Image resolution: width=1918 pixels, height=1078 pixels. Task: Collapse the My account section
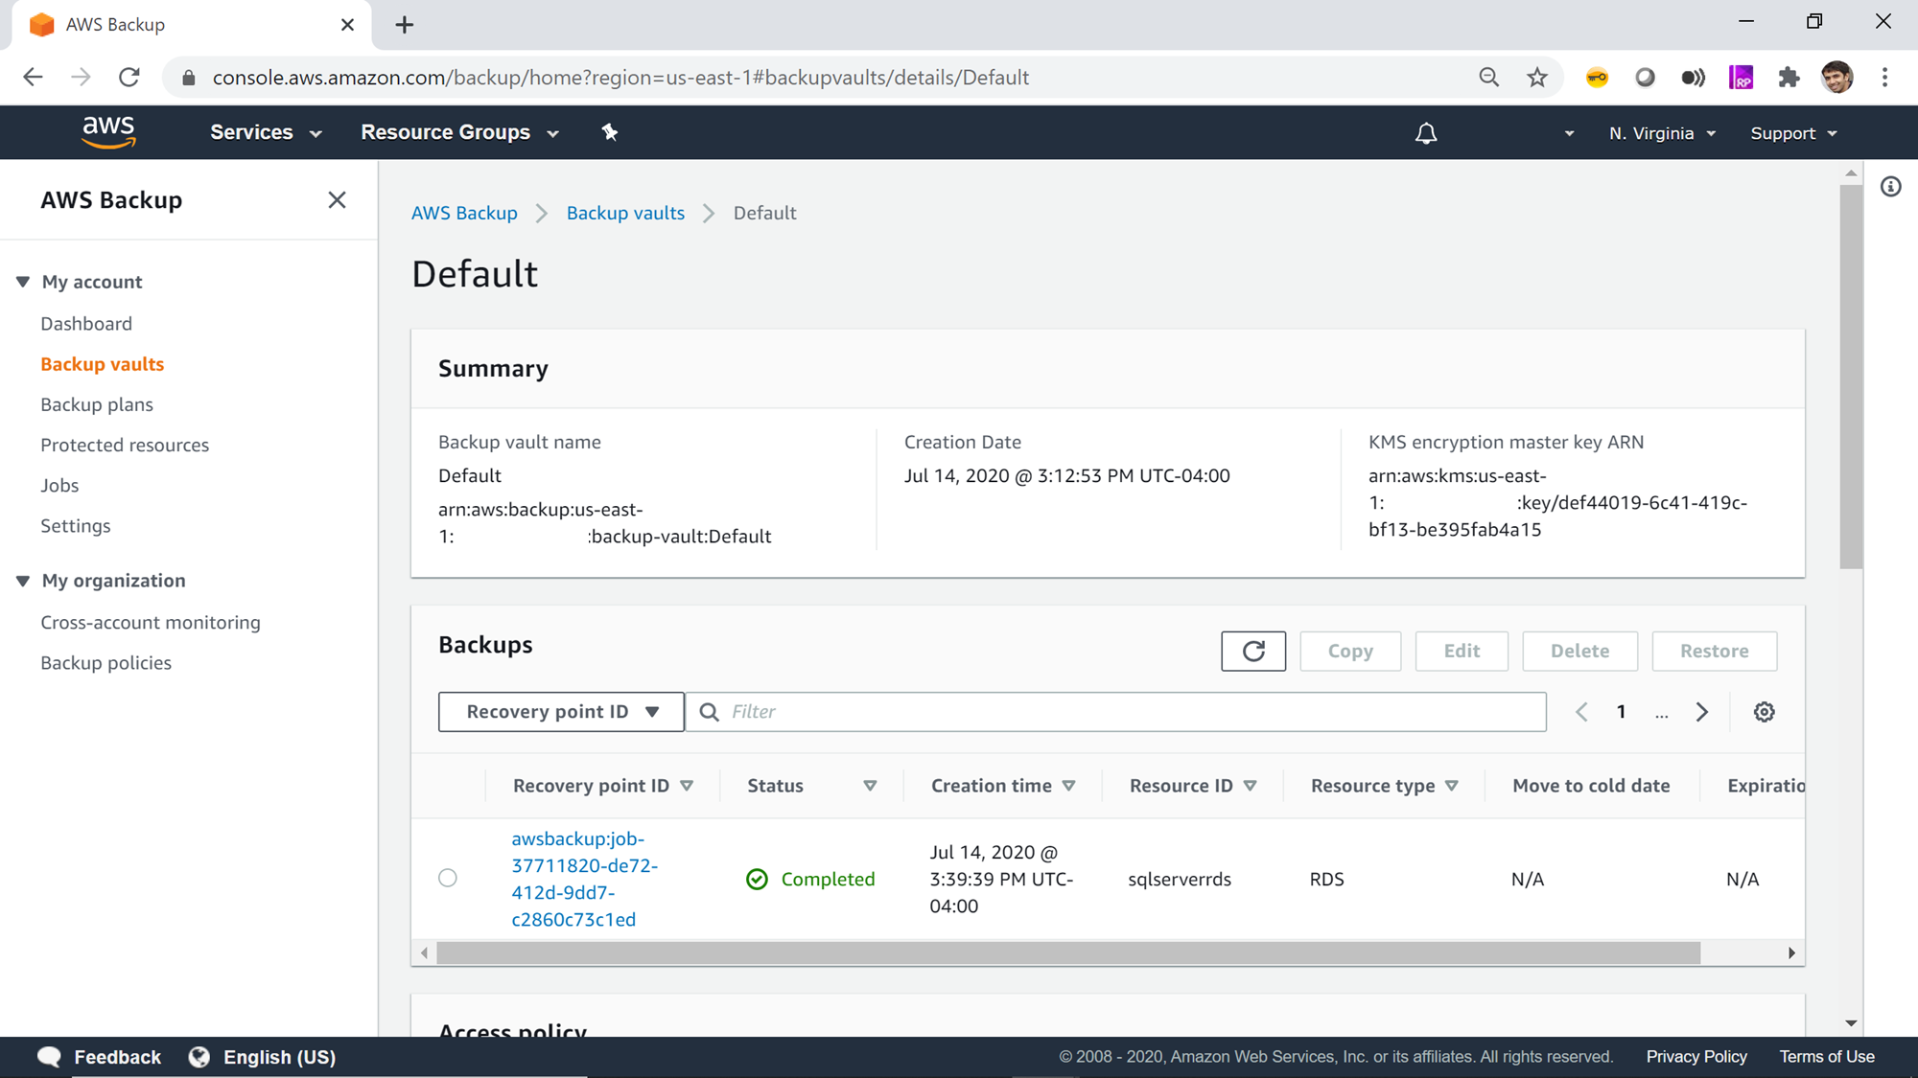click(23, 282)
